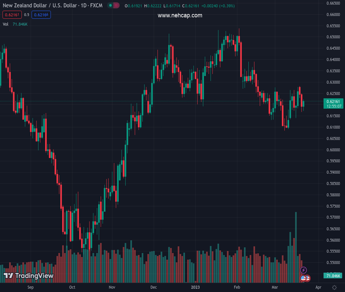Click the Dec label on the time axis

click(154, 287)
